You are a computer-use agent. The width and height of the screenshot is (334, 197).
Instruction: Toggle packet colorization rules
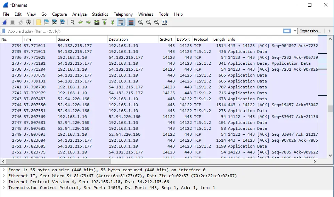131,22
